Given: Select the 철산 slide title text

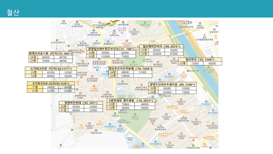Looking at the screenshot, I should (13, 12).
